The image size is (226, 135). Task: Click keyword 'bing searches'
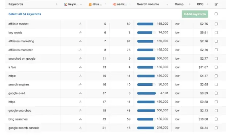(x=18, y=119)
